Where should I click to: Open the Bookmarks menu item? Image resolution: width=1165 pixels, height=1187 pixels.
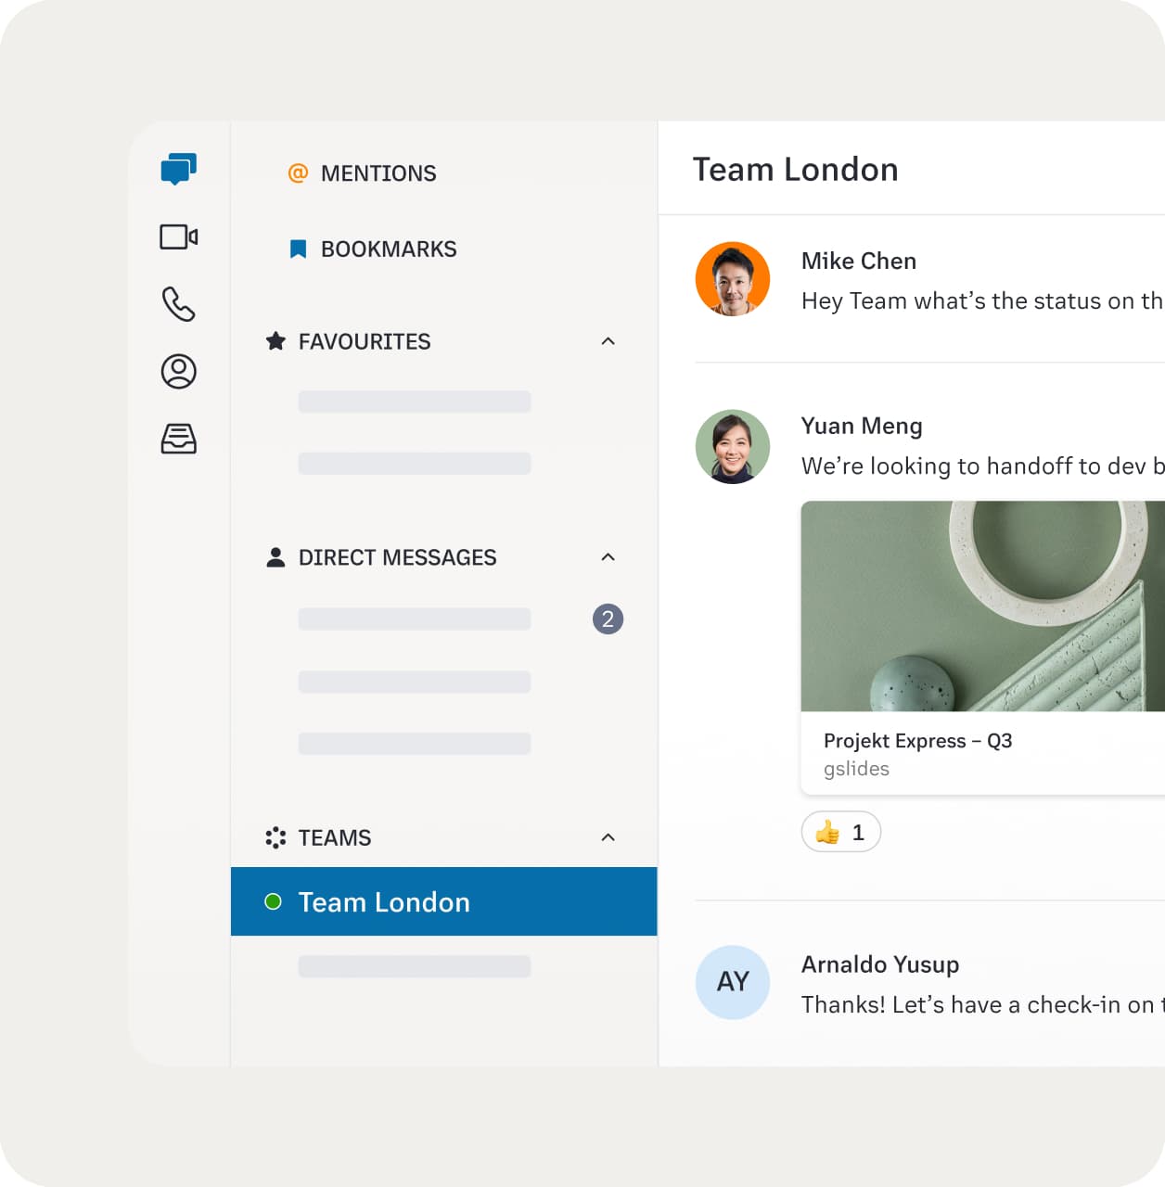point(388,249)
